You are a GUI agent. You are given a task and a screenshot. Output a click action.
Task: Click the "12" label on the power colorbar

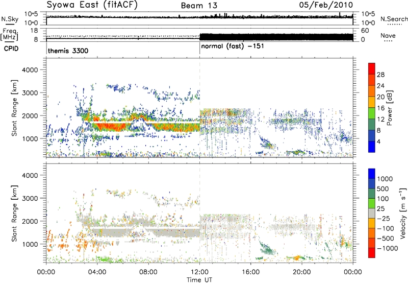(380, 120)
